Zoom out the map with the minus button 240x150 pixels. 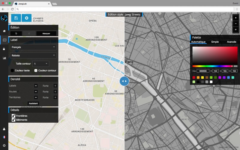[236, 24]
